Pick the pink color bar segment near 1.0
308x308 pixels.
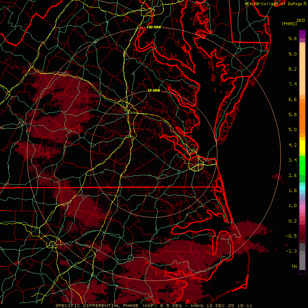coord(302,207)
